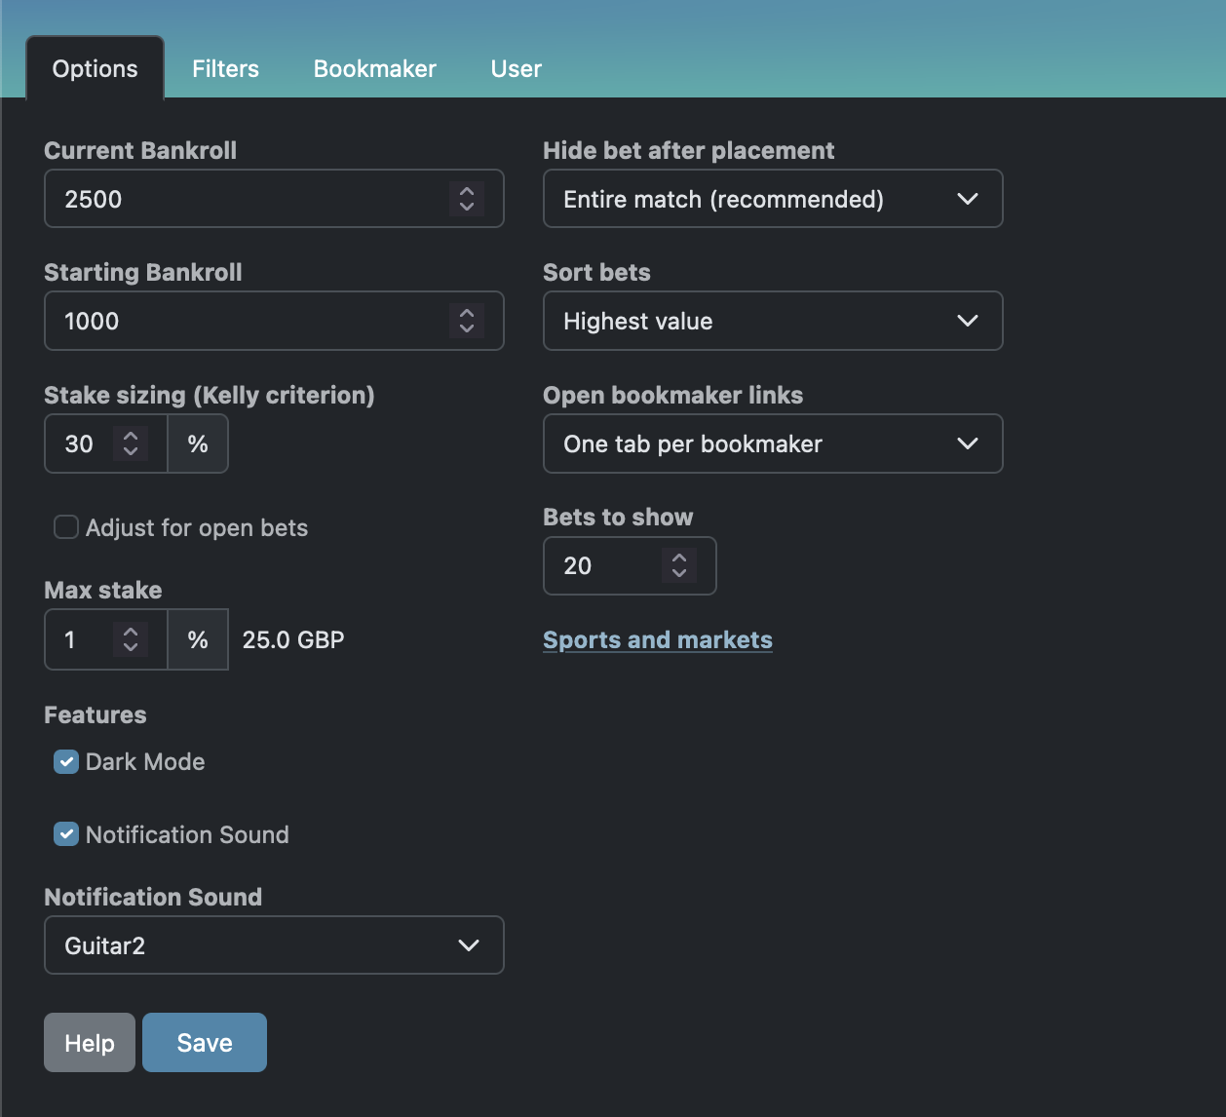Open the Open bookmaker links dropdown
Image resolution: width=1226 pixels, height=1117 pixels.
[773, 443]
